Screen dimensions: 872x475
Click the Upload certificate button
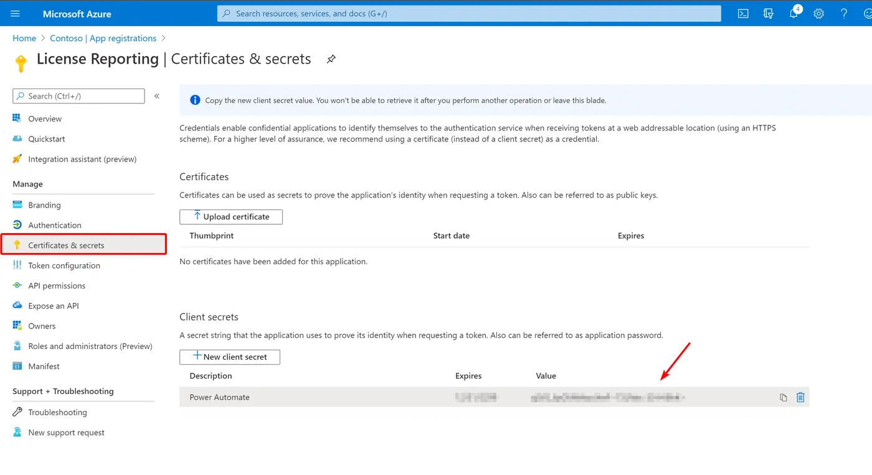coord(231,216)
